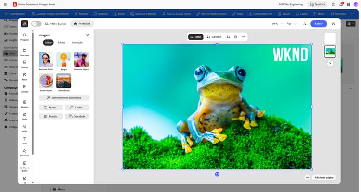Open more options in floating image toolbar
The height and width of the screenshot is (192, 361).
[x=243, y=37]
